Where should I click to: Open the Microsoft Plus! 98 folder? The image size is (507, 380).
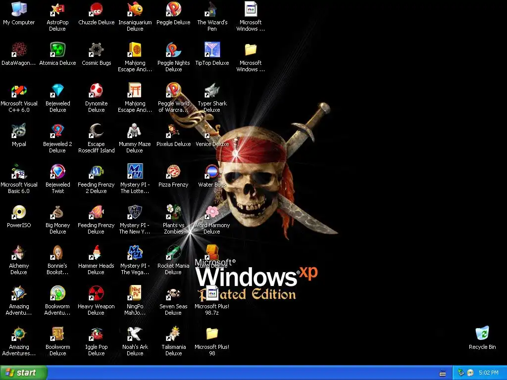(212, 334)
